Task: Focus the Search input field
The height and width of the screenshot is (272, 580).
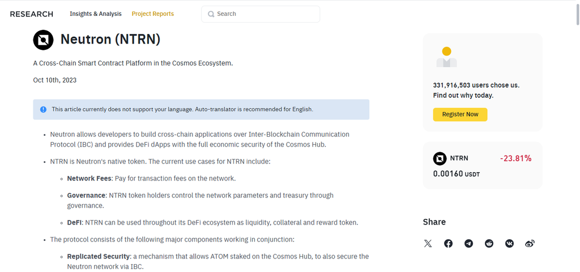Action: 261,14
